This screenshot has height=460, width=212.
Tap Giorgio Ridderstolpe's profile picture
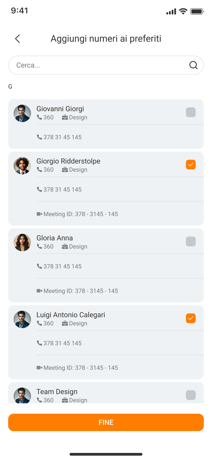(22, 166)
